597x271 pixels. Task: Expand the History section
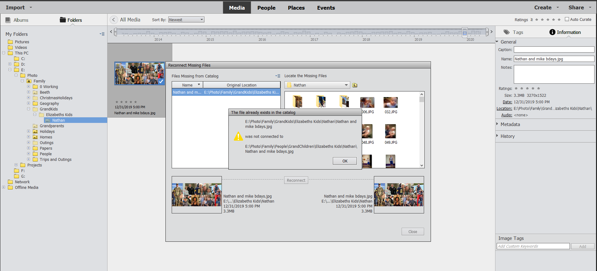tap(497, 136)
